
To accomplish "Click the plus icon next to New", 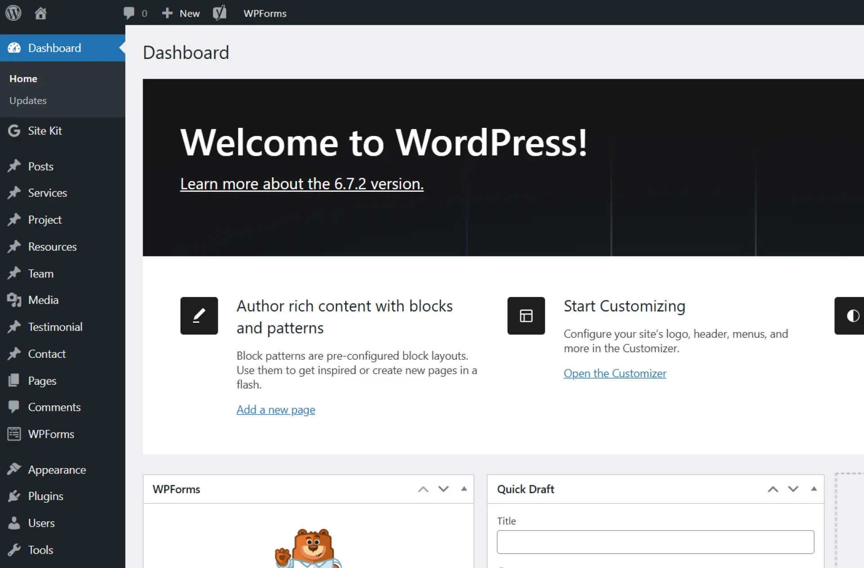I will [x=167, y=13].
